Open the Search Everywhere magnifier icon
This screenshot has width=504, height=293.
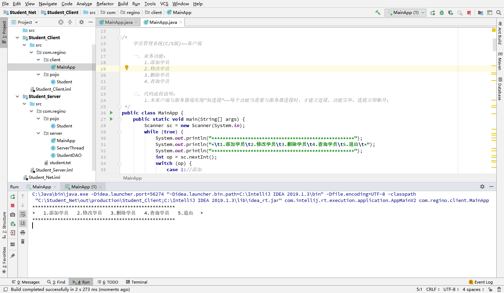click(x=499, y=13)
